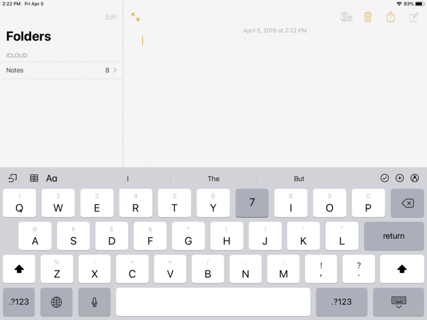
Task: Tap the C key
Action: click(132, 269)
